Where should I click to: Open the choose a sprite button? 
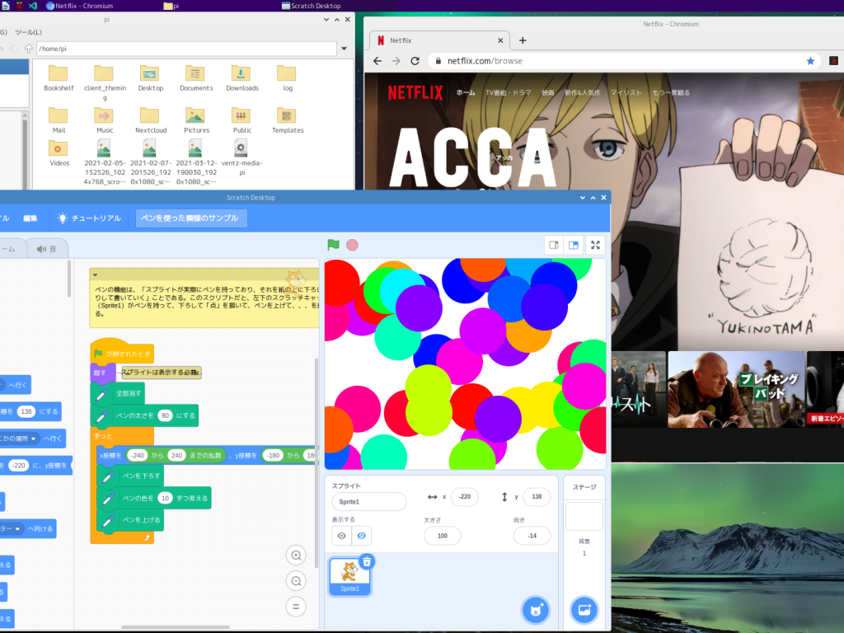click(x=536, y=610)
